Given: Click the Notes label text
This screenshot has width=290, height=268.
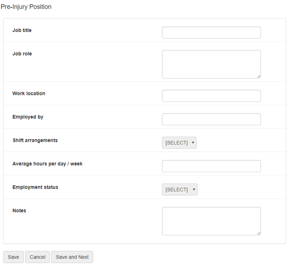Looking at the screenshot, I should 19,211.
